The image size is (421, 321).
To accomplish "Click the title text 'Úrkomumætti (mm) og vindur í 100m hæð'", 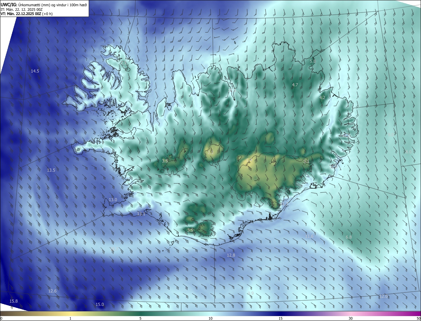I will [53, 5].
